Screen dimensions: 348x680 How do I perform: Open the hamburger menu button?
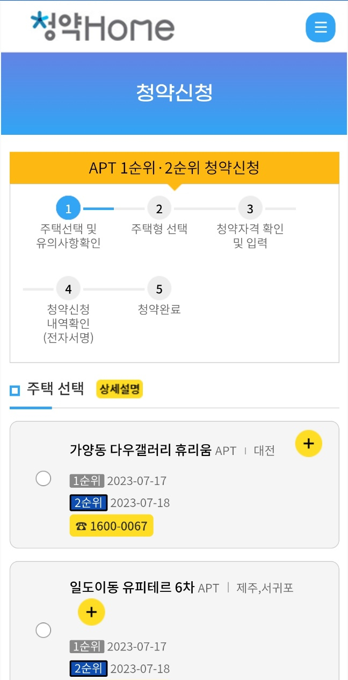[x=320, y=27]
